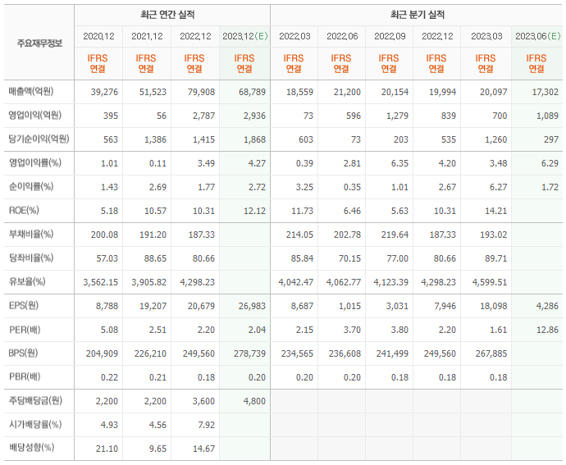Click operating margin value 6.35
The image size is (566, 465).
(399, 163)
